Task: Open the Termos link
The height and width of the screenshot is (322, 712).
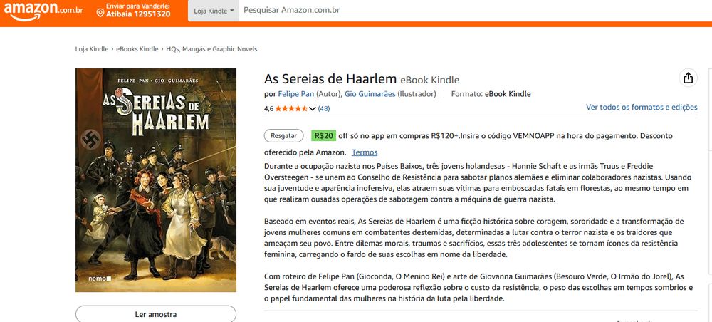Action: coord(364,152)
